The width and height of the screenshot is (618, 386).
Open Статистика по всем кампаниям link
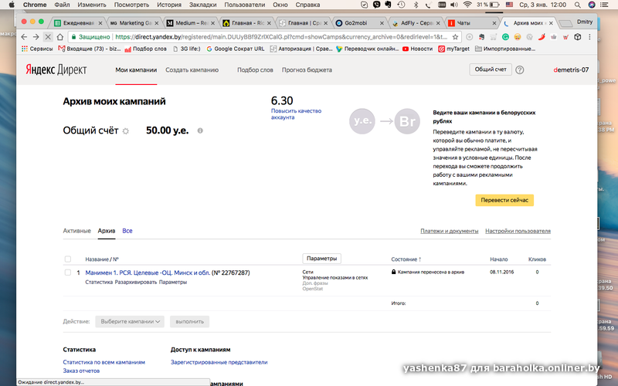point(104,362)
